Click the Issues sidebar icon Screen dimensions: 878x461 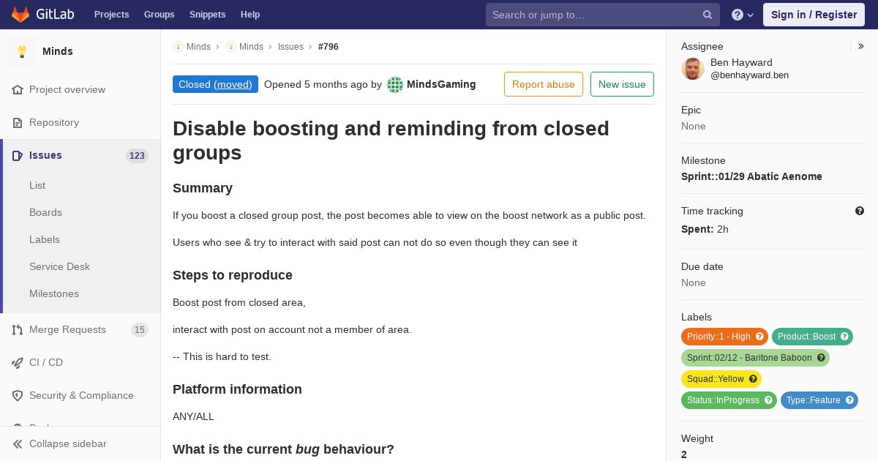click(x=18, y=155)
